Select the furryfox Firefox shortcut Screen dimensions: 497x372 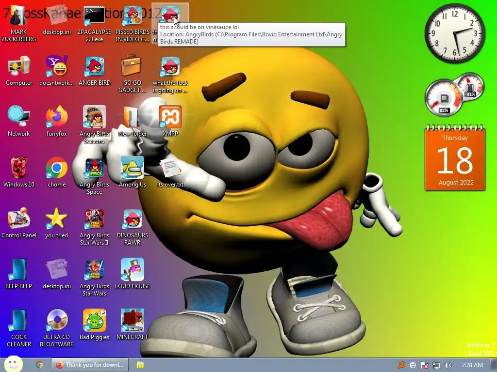tap(56, 122)
